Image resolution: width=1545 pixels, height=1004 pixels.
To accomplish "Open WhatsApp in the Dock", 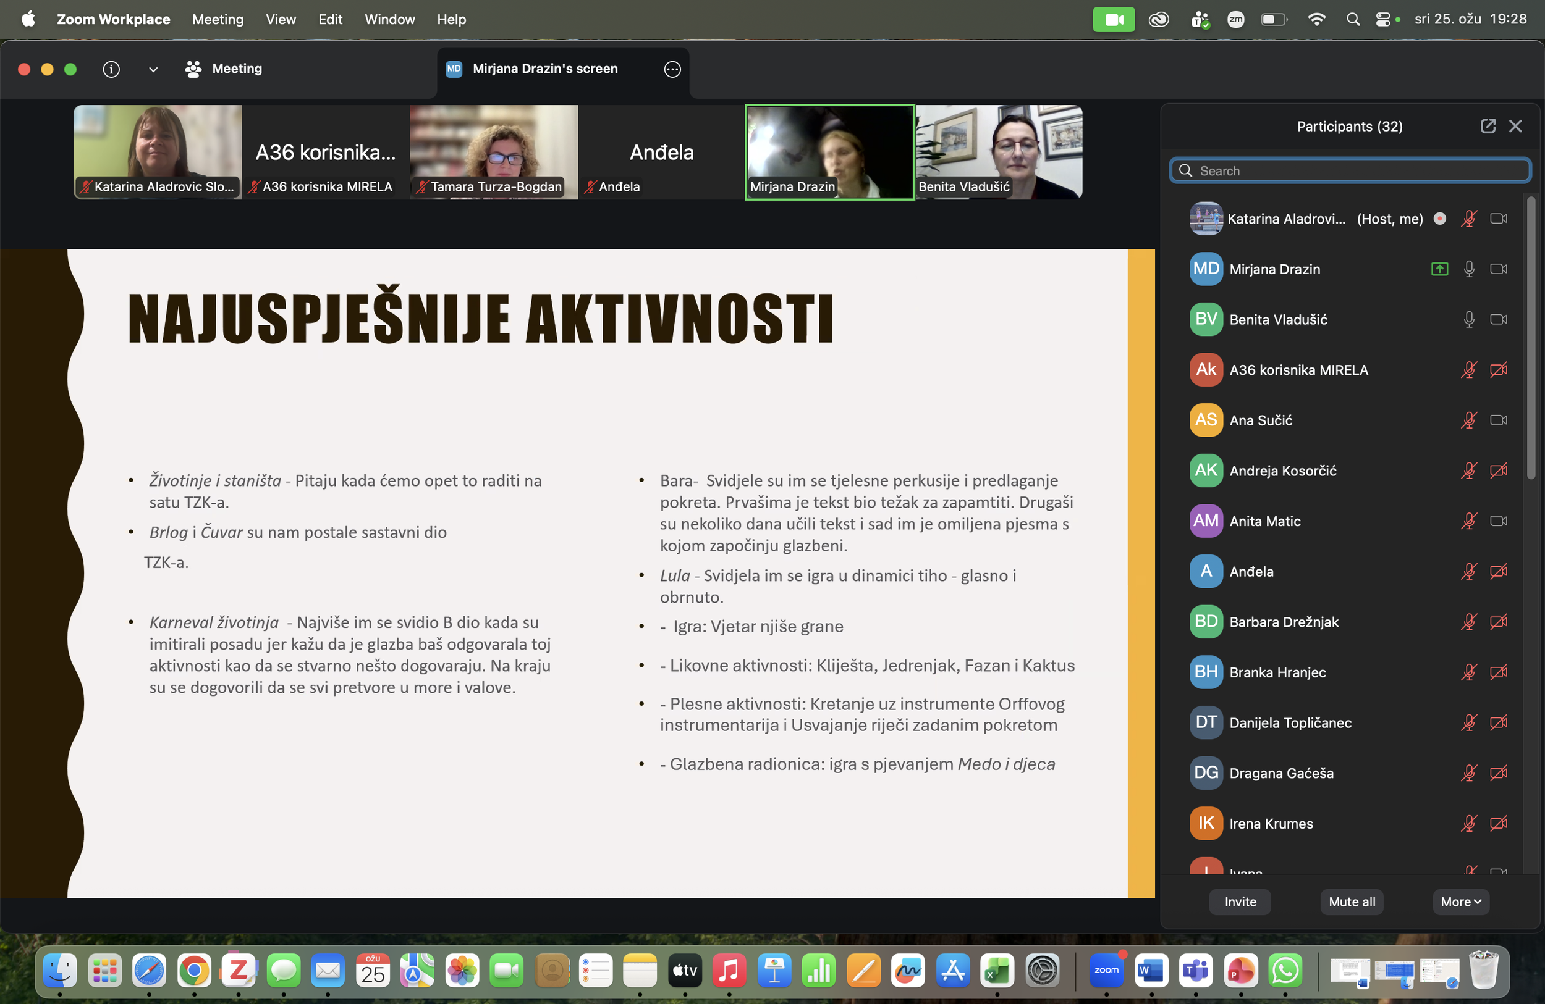I will click(1285, 970).
